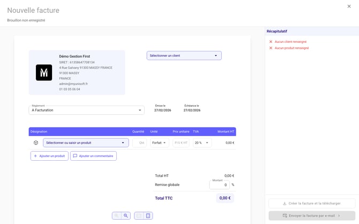Open the product selection combo box
The width and height of the screenshot is (359, 224).
click(86, 143)
